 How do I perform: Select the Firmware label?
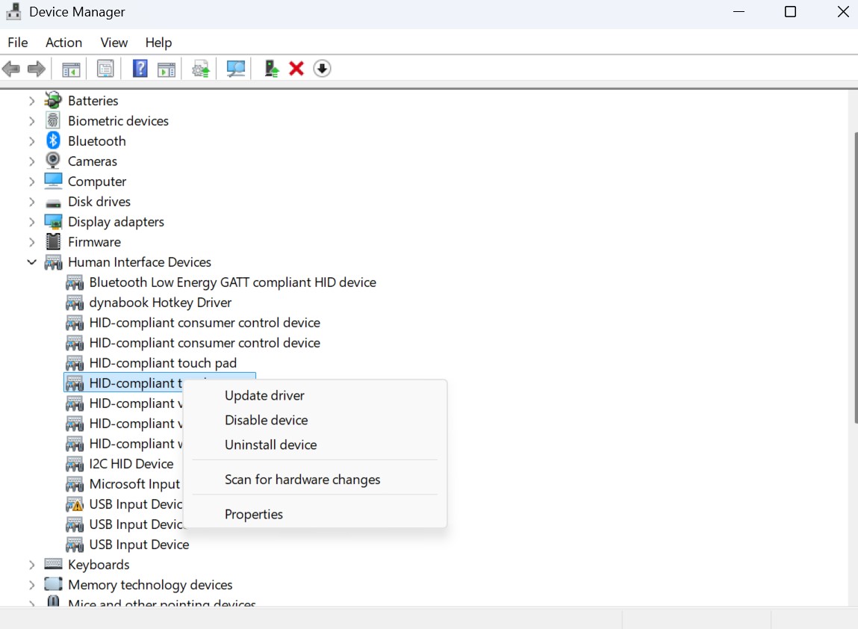(x=94, y=242)
